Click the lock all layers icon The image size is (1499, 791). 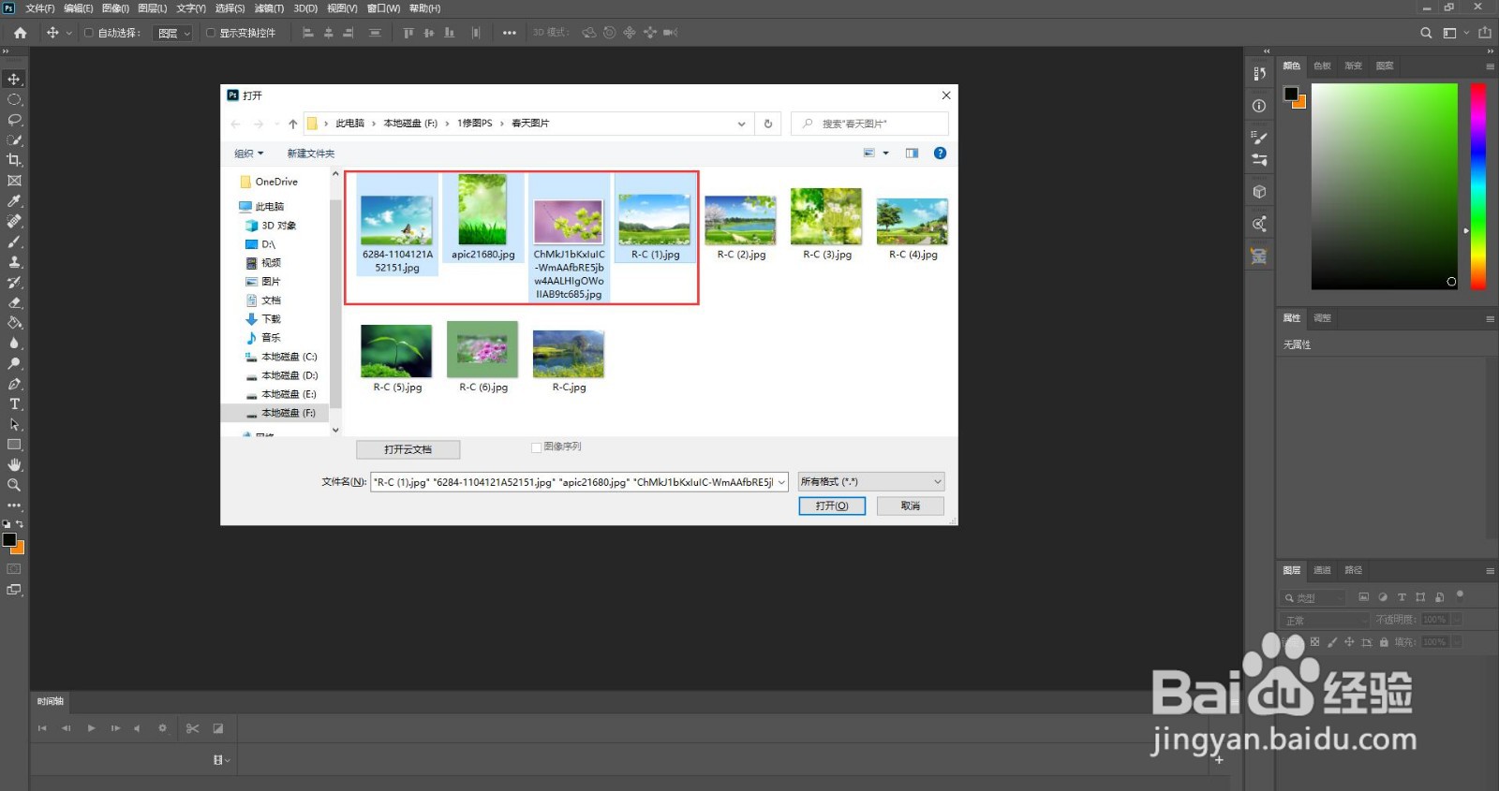pos(1384,642)
